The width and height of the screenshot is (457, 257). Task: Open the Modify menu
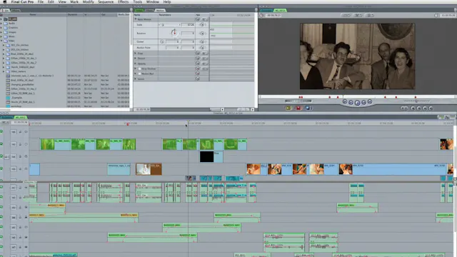pos(88,1)
